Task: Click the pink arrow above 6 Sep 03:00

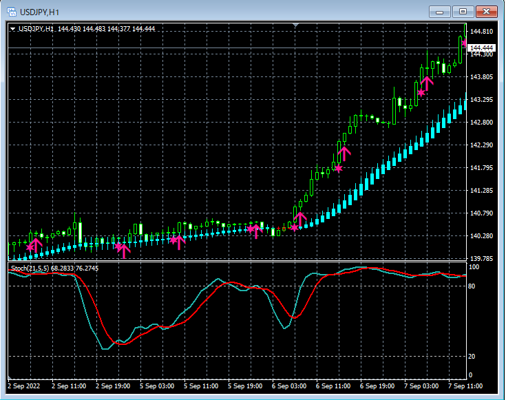Action: pos(300,219)
